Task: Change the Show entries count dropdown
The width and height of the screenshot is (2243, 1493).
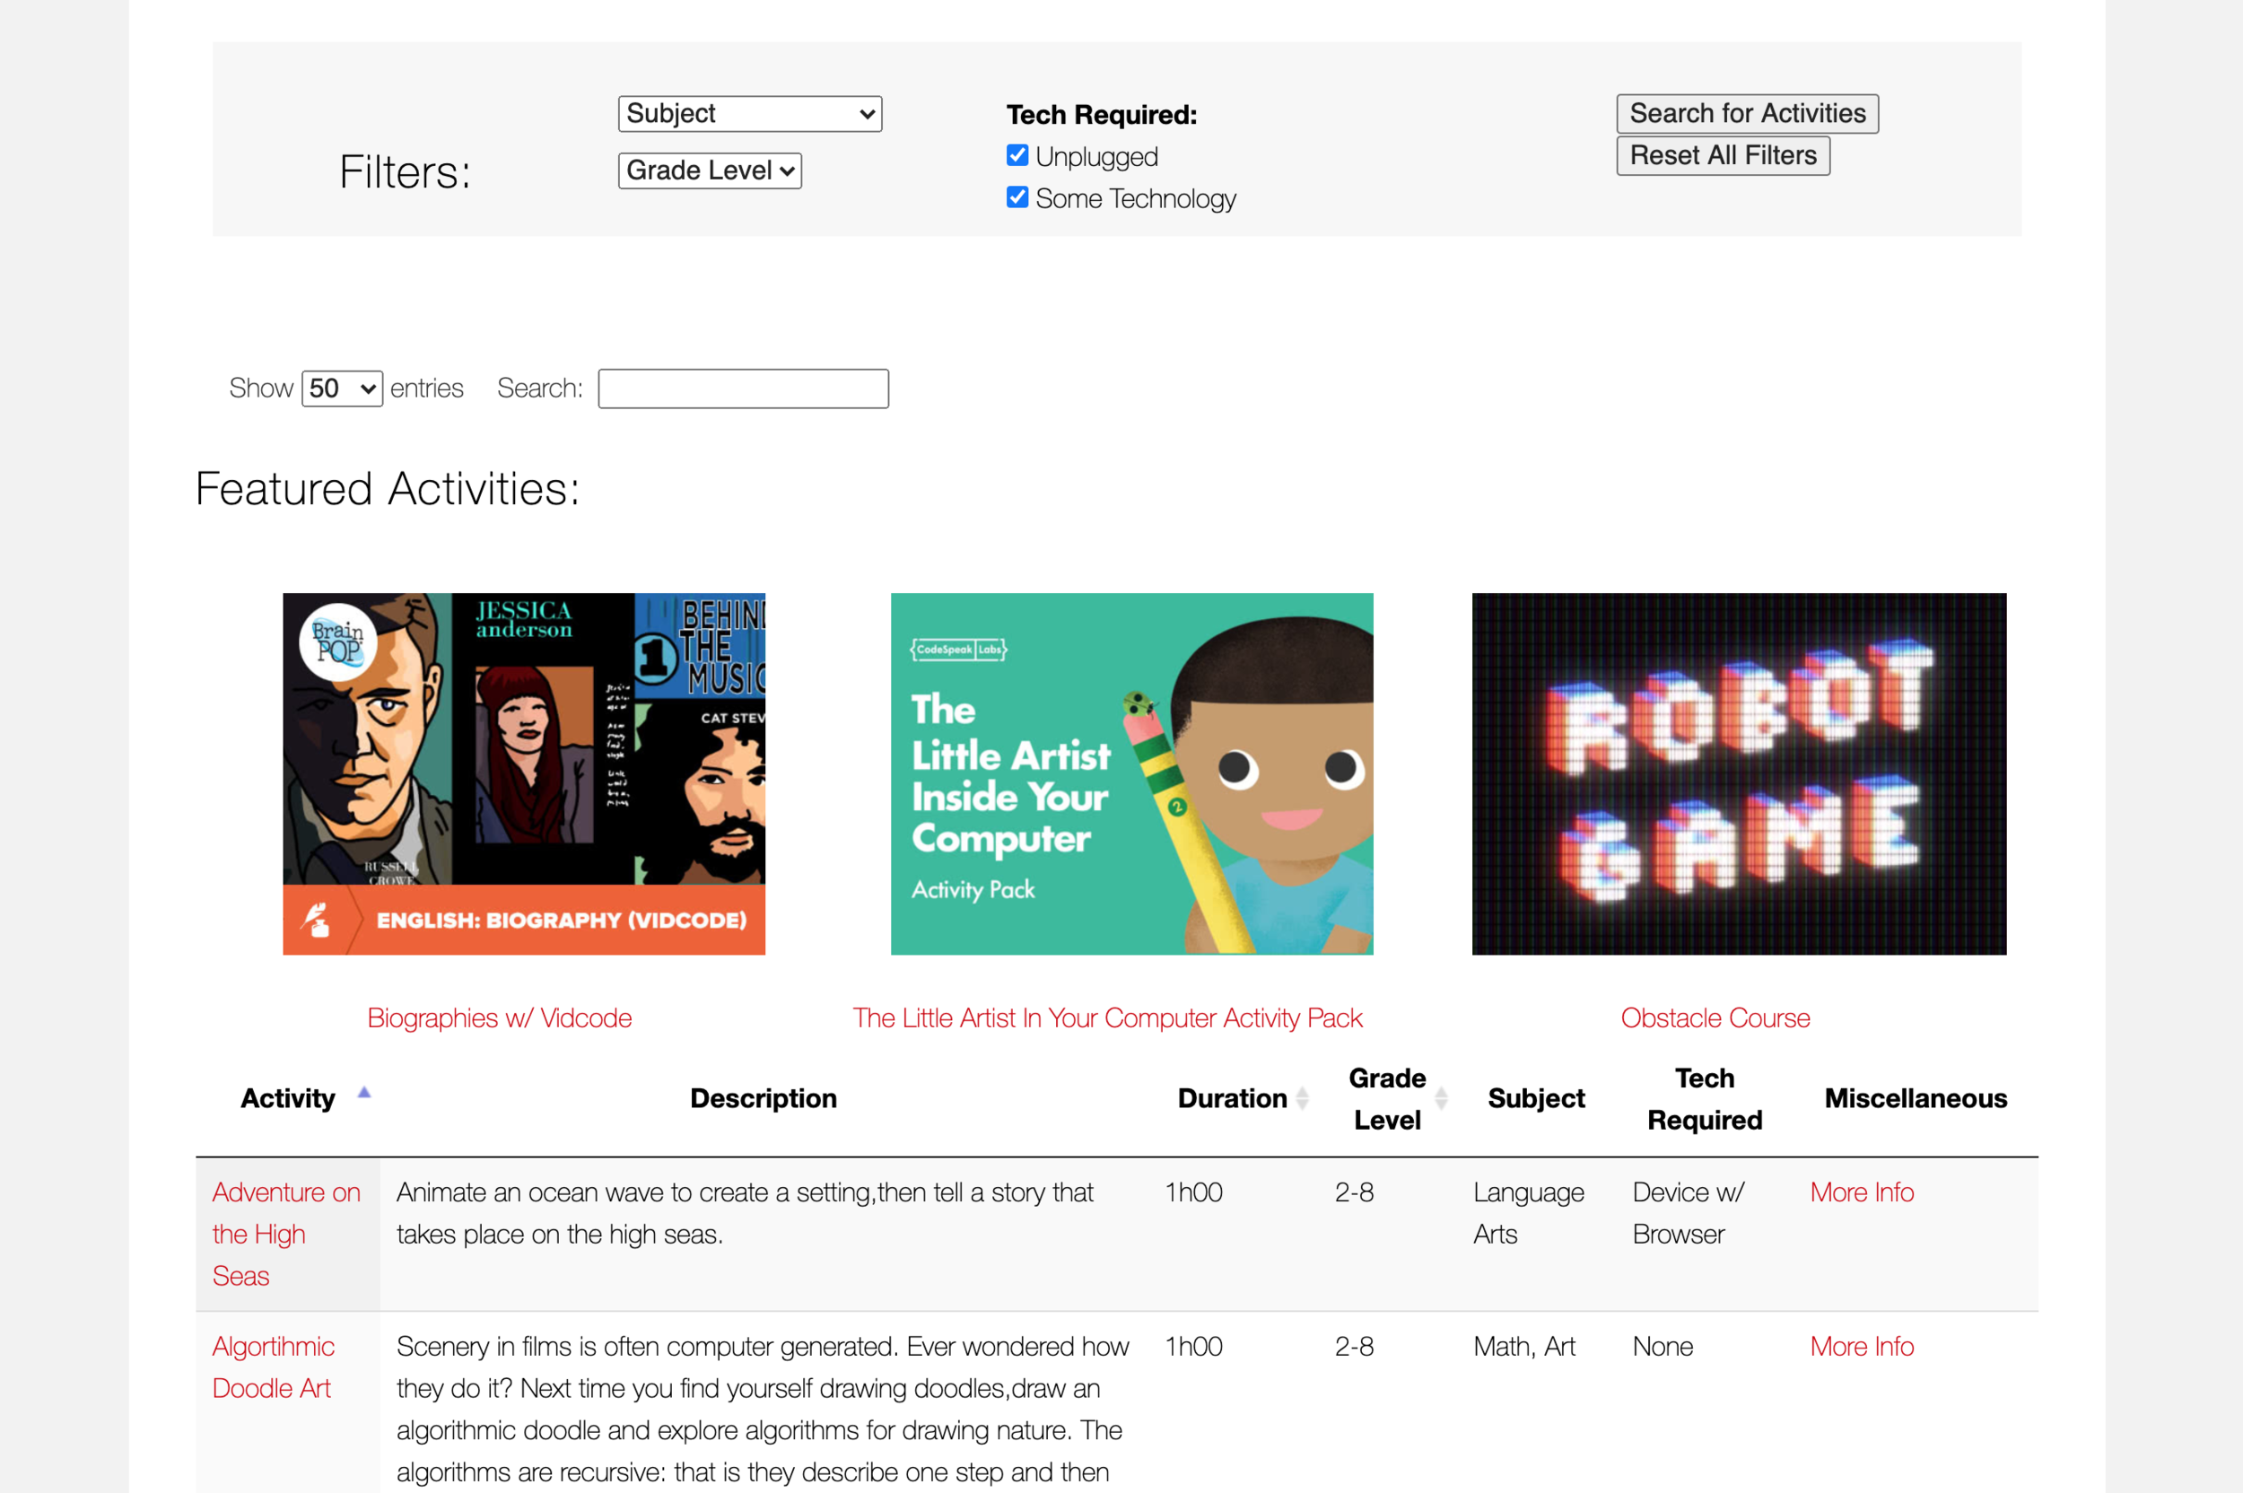Action: 342,389
